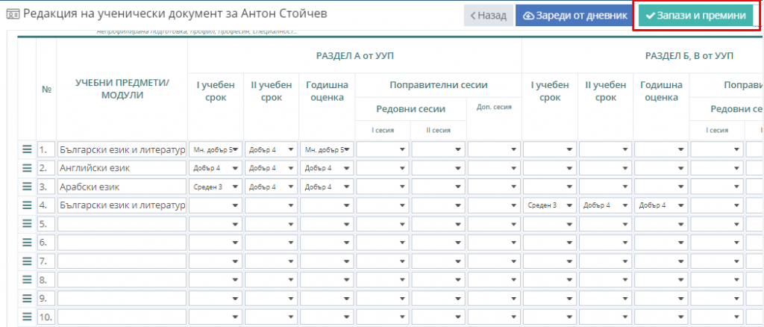This screenshot has height=327, width=764.
Task: Click the drag handle icon for row 1
Action: [27, 149]
